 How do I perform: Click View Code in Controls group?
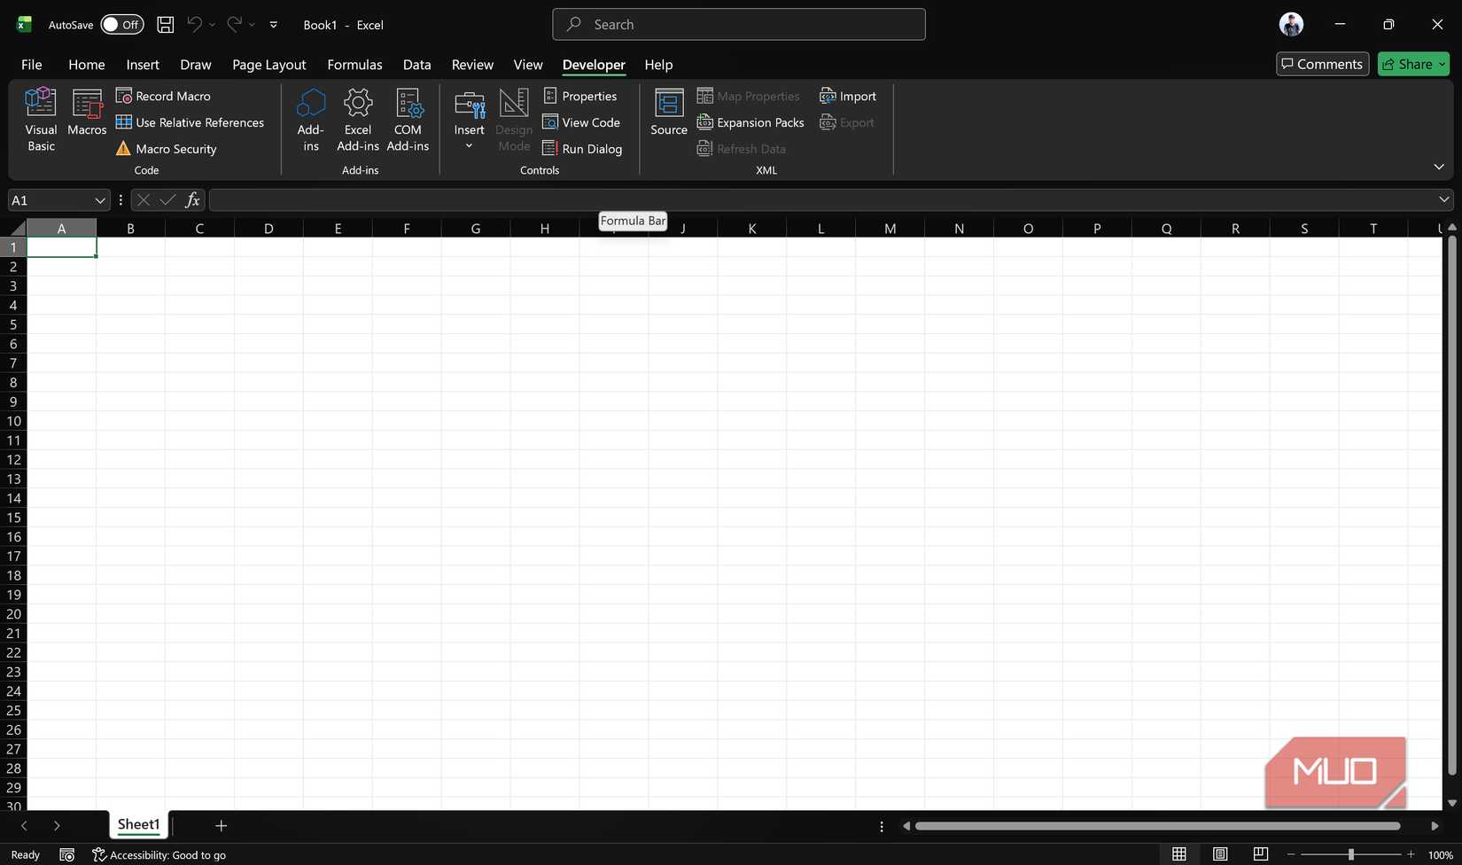click(581, 122)
